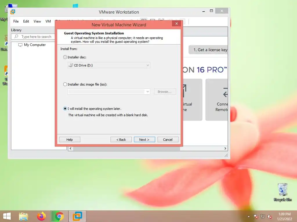
Task: Click the muted volume tray icon
Action: point(270,217)
